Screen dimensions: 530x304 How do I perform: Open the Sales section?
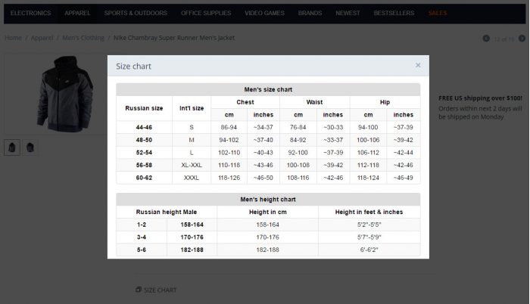point(438,13)
